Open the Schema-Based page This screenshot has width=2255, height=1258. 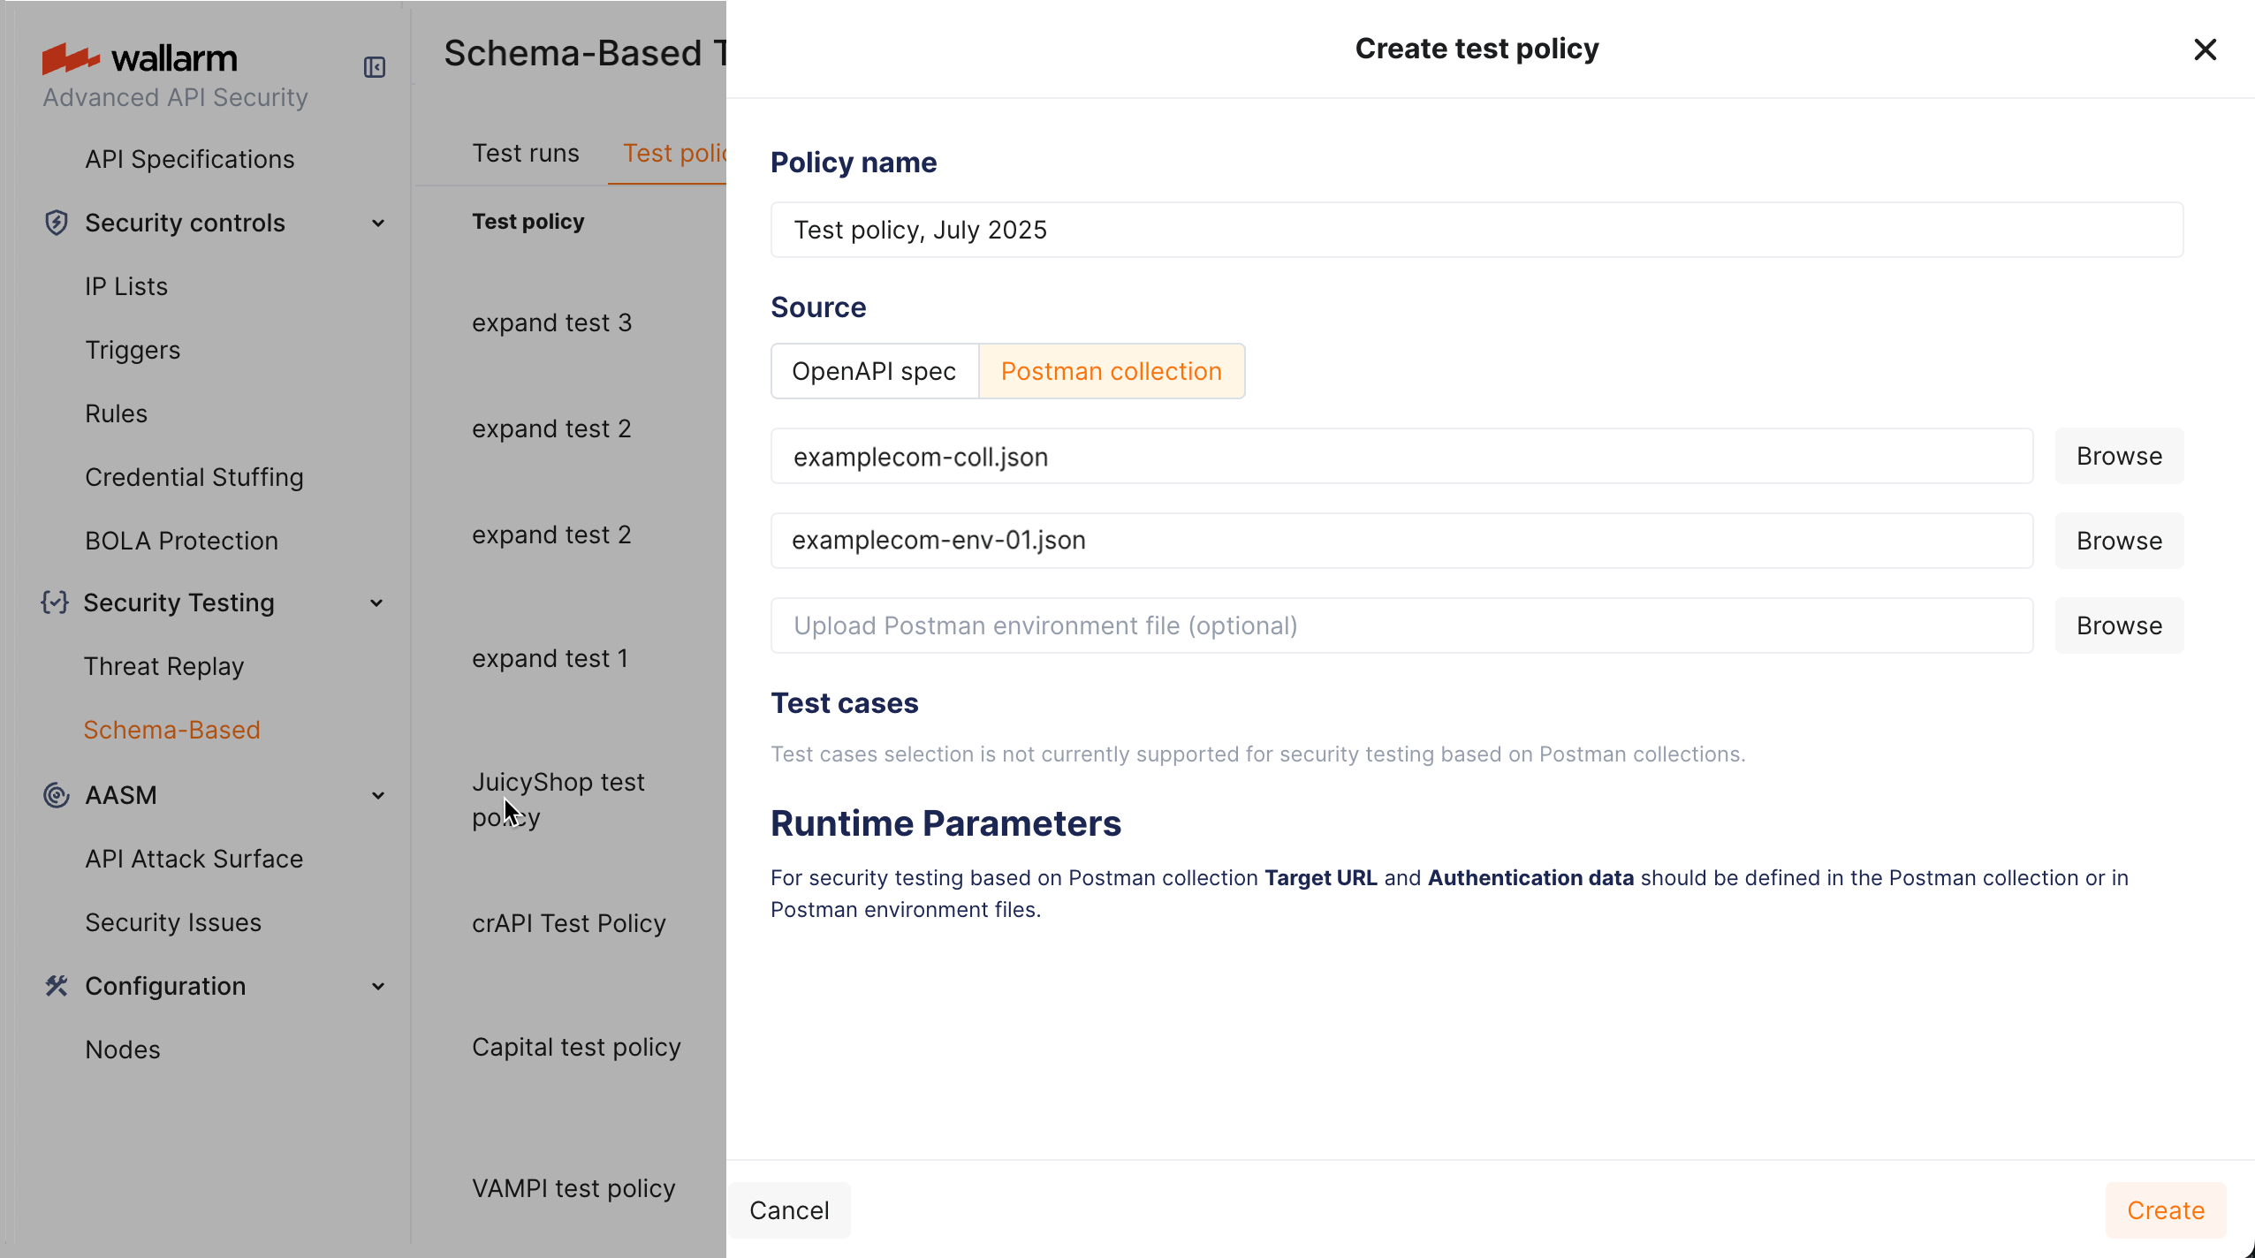click(172, 729)
